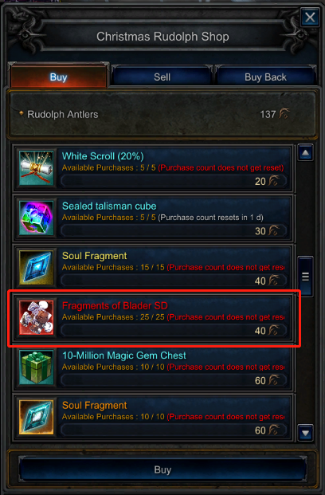
Task: Click the bottom Buy button
Action: coord(162,469)
